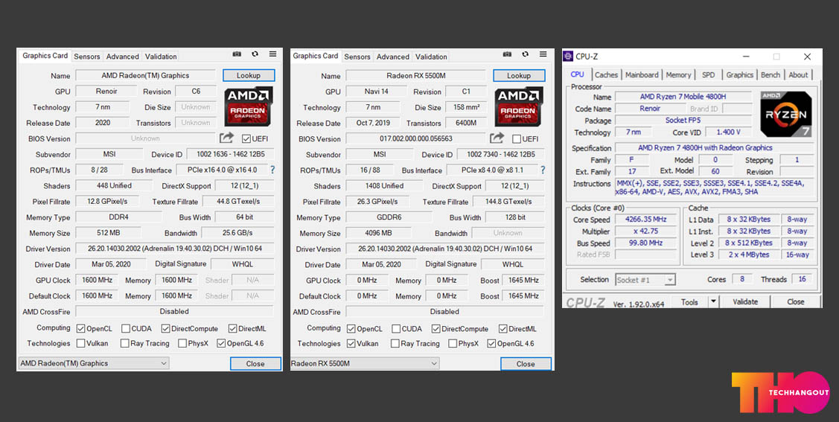Click screenshot camera icon in RX 5500M window
This screenshot has width=839, height=422.
click(507, 54)
